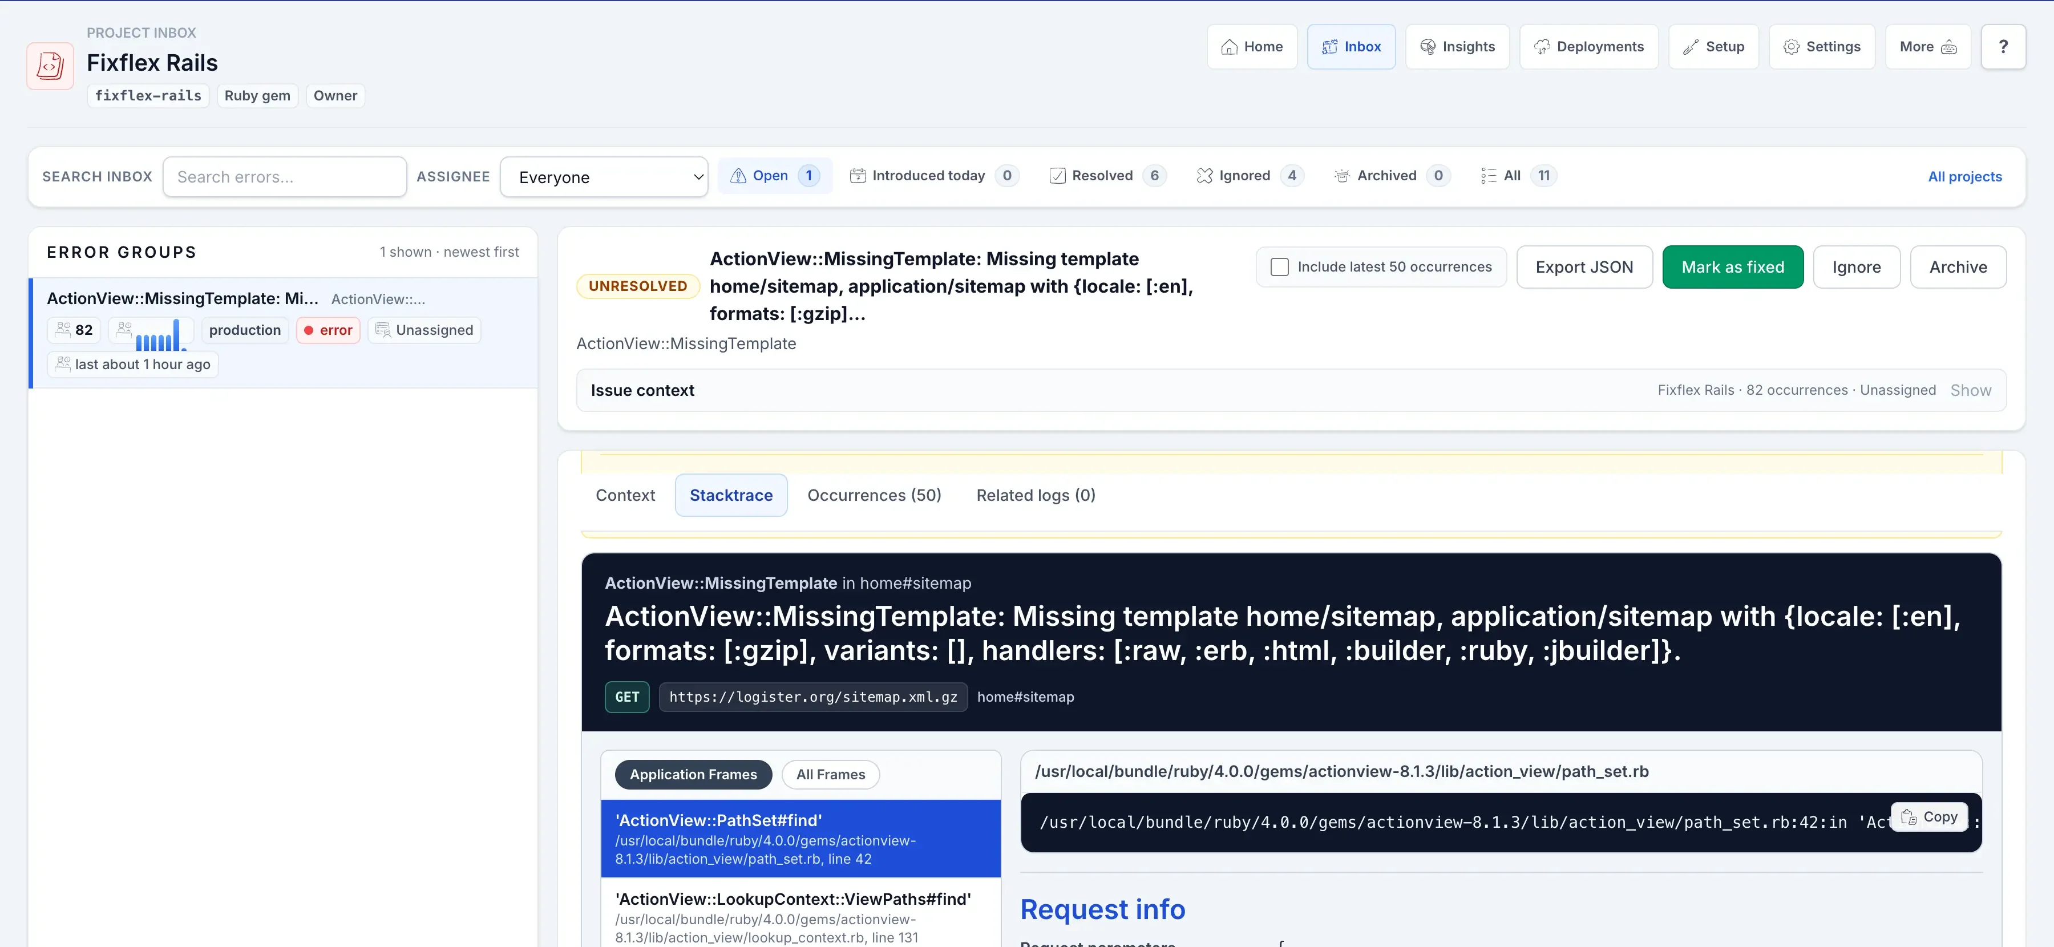Select the 'ActionView::PathSet#find' frame
Viewport: 2054px width, 947px height.
point(800,839)
